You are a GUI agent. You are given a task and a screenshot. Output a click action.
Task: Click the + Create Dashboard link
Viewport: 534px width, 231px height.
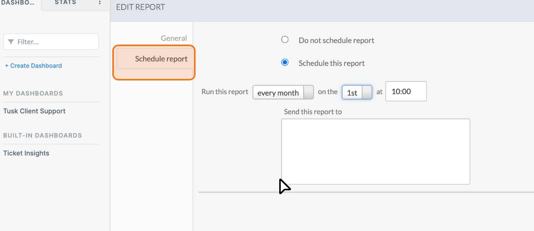[33, 66]
